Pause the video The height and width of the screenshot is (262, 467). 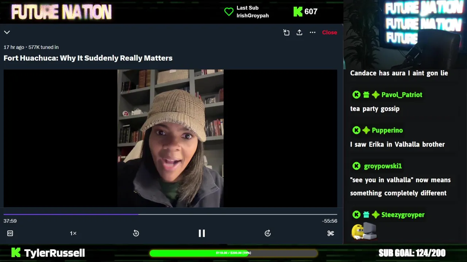pos(202,233)
